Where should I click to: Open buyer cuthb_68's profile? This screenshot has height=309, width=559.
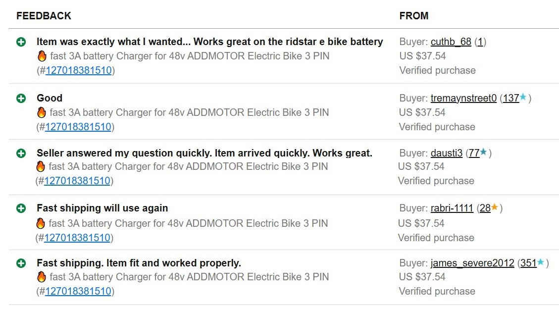[451, 42]
